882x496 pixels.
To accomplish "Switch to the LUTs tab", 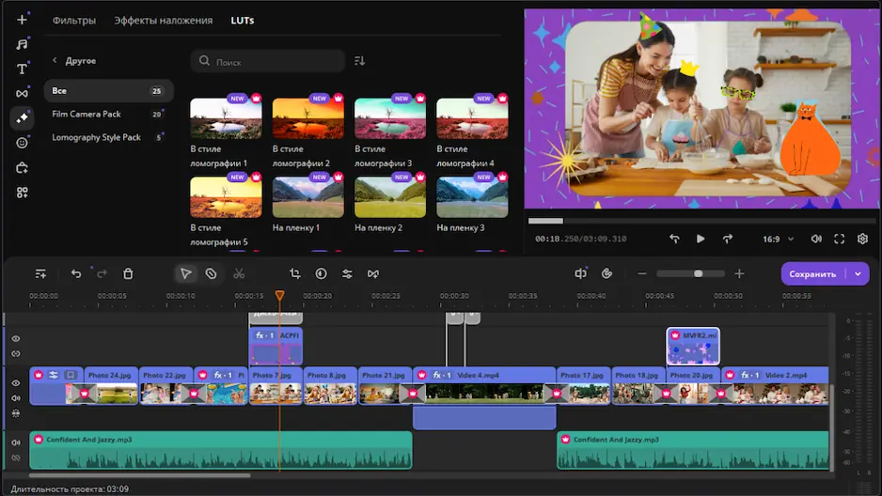I will [x=243, y=21].
